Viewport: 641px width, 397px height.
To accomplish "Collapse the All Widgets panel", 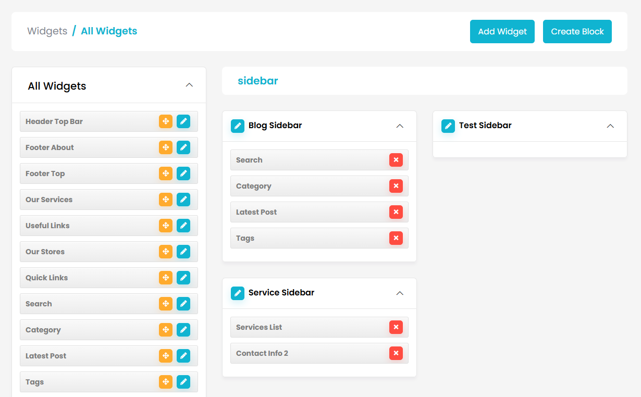I will point(189,85).
